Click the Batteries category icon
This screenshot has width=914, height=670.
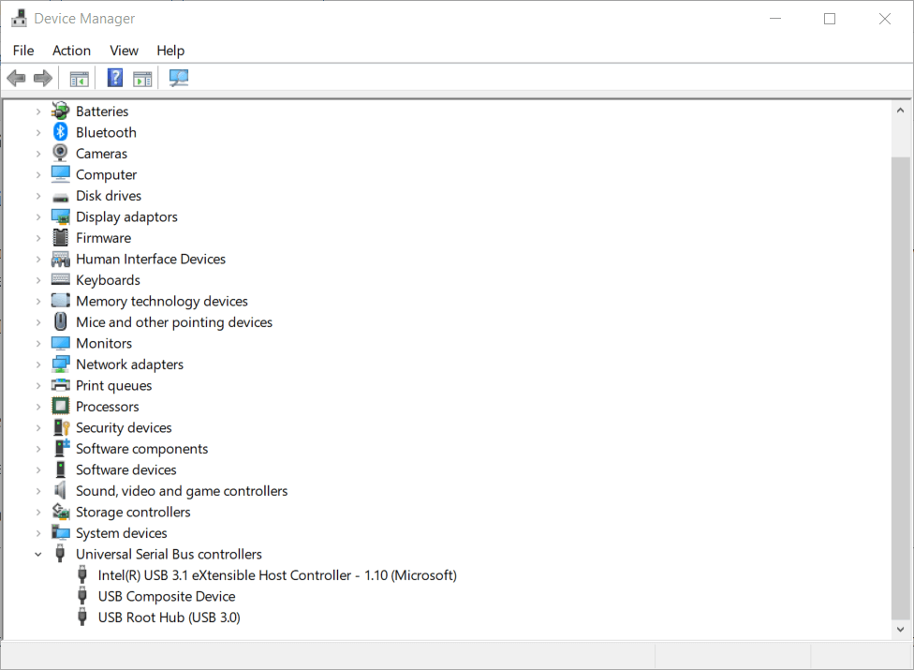pyautogui.click(x=60, y=111)
